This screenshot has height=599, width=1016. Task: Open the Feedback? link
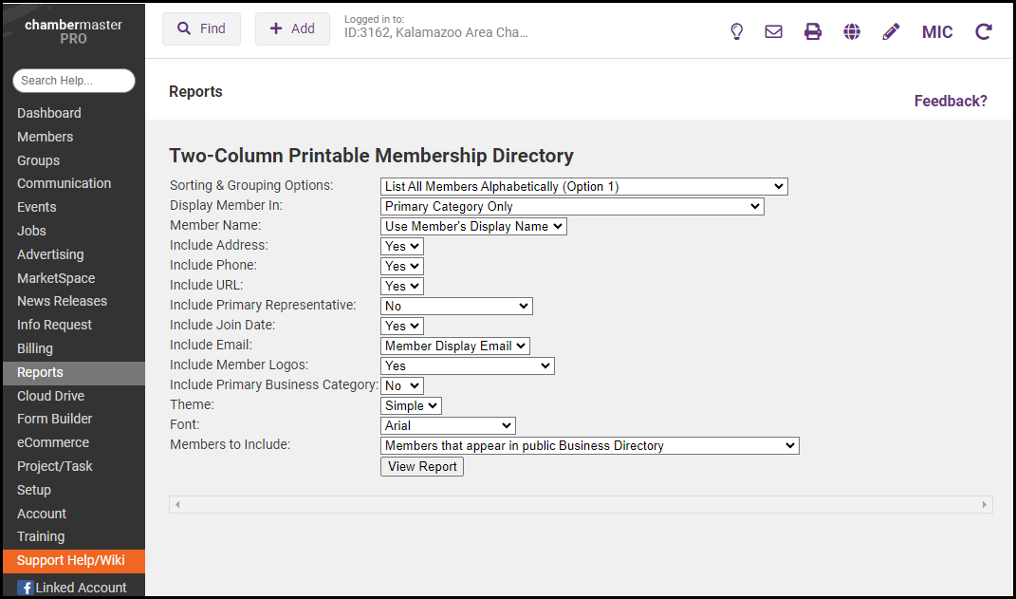[x=950, y=102]
